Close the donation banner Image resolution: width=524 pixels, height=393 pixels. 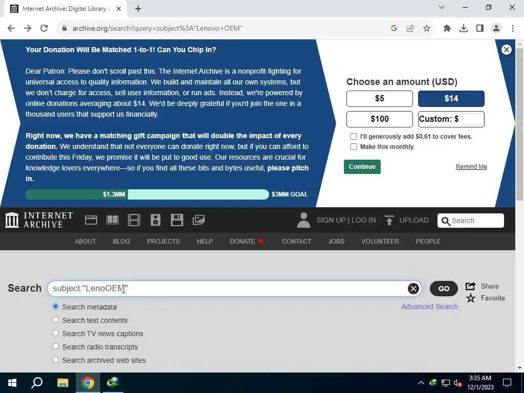(506, 50)
